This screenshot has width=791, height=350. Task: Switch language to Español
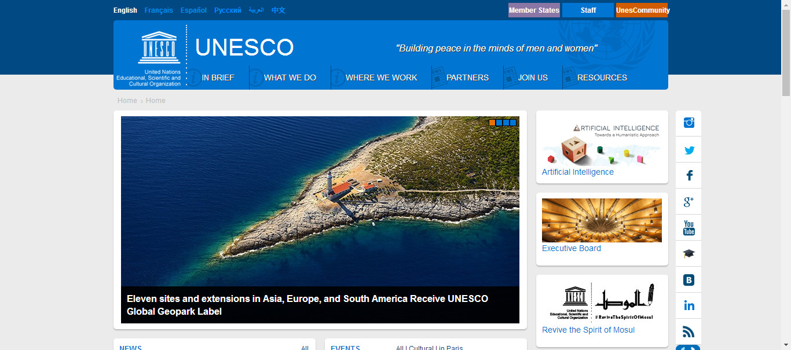[x=193, y=10]
